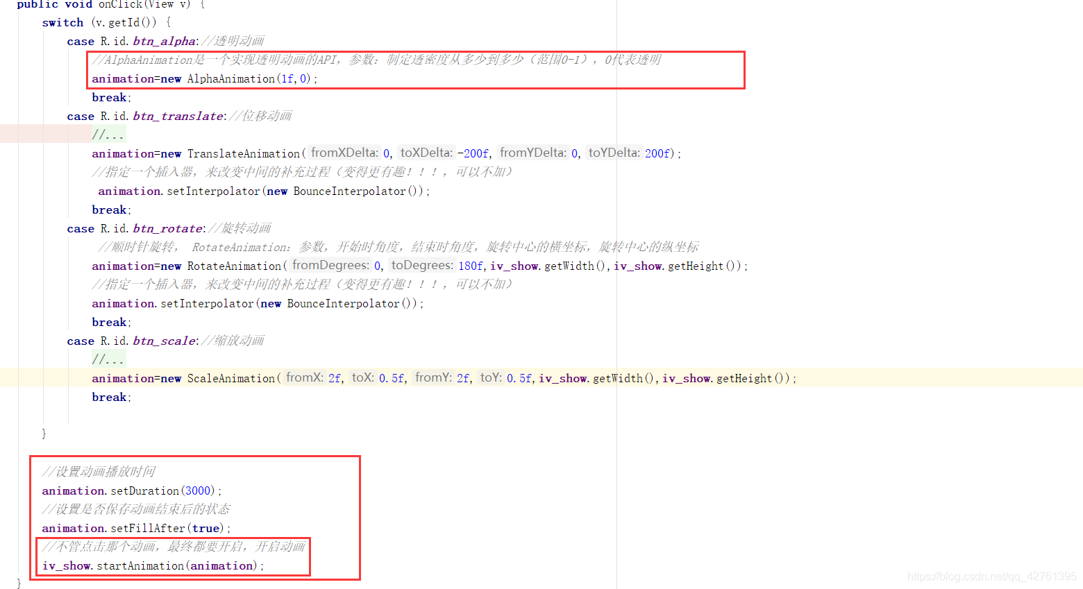This screenshot has width=1083, height=589.
Task: Click 'BounceInterpolator()' in the btn_rotate case
Action: tap(351, 303)
